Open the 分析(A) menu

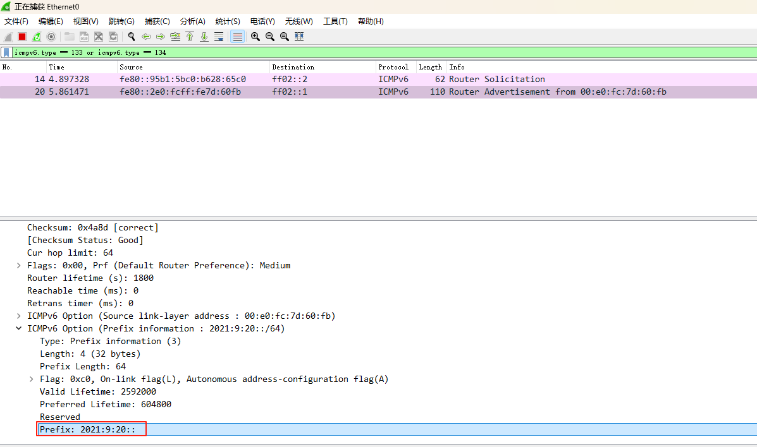193,21
